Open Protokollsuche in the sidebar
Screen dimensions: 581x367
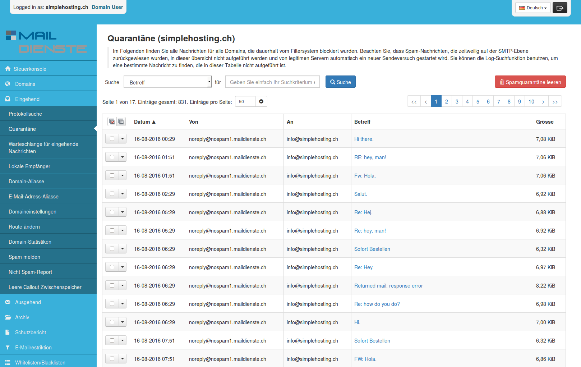[25, 114]
